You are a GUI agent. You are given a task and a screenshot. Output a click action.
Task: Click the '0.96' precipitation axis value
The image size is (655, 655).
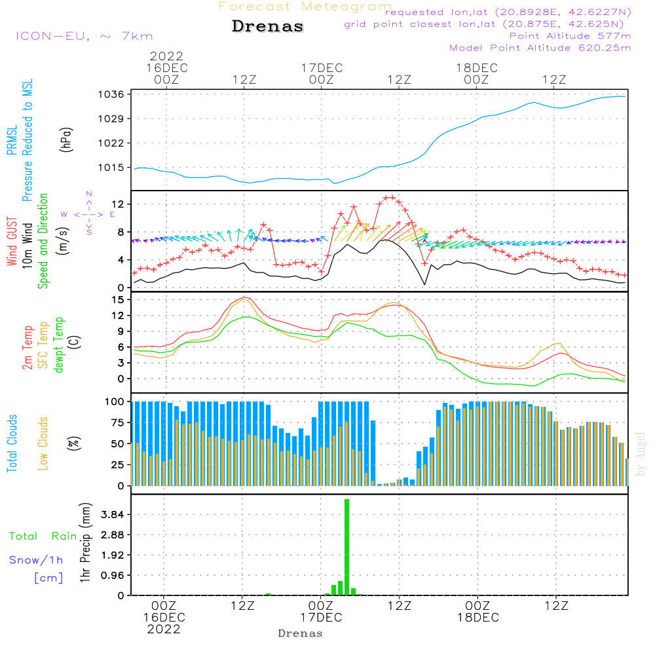[113, 575]
